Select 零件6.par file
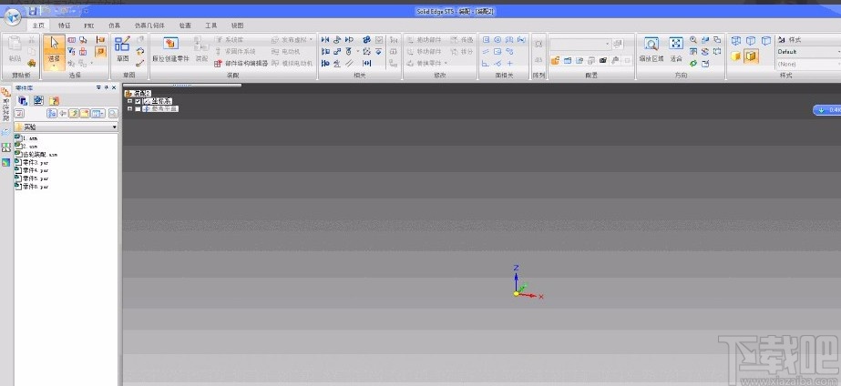The height and width of the screenshot is (386, 841). click(32, 187)
